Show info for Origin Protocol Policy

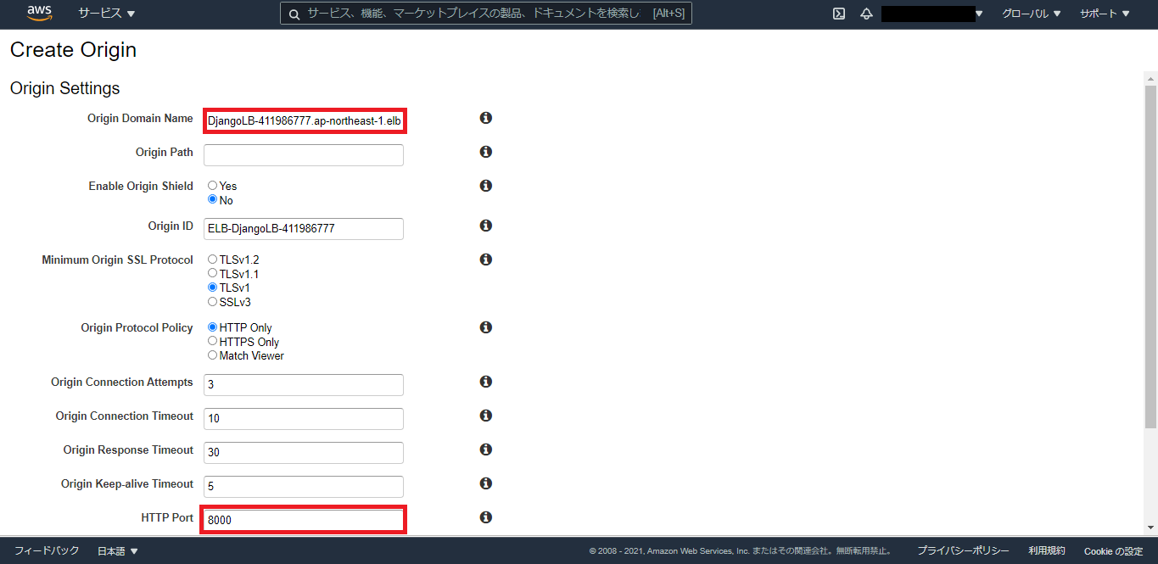[x=486, y=327]
